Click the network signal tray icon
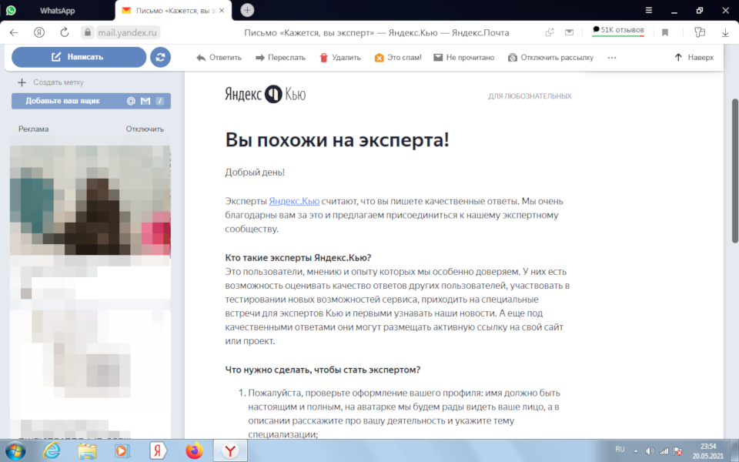 (664, 451)
